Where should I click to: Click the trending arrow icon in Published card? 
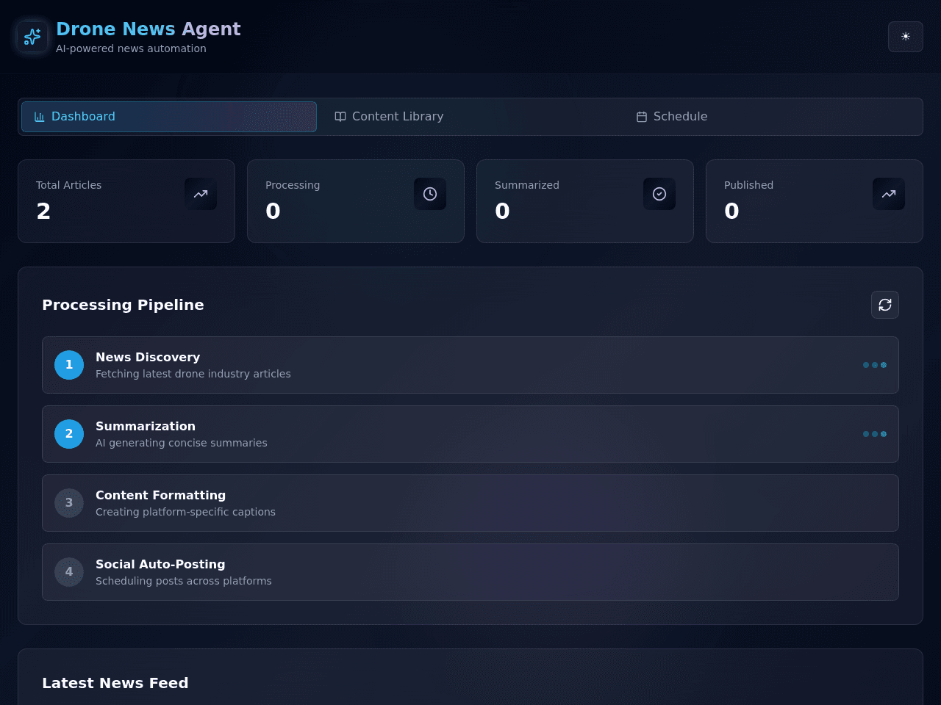point(889,194)
